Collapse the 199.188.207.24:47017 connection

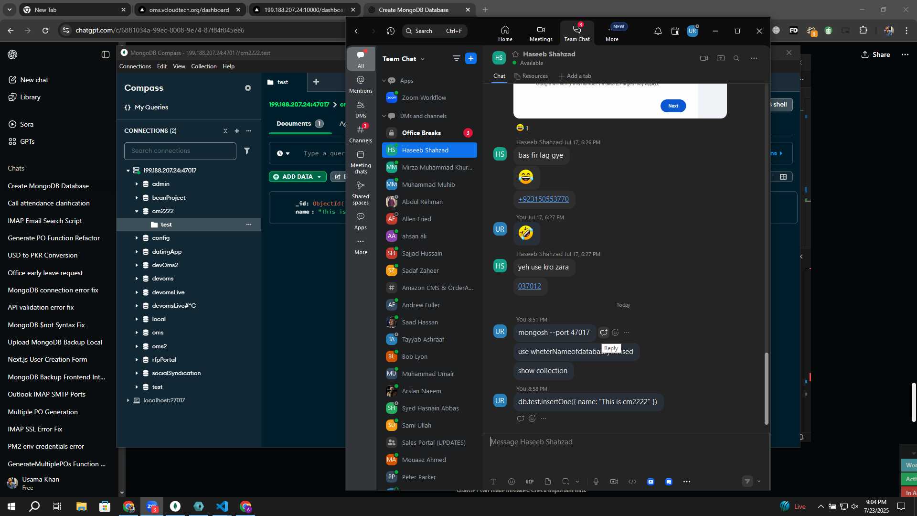[x=128, y=171]
